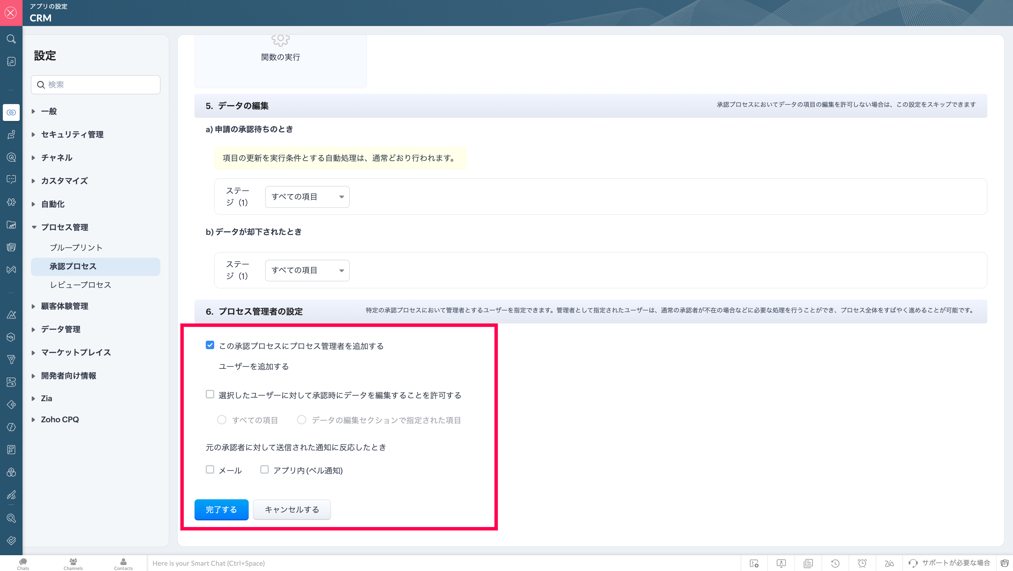This screenshot has width=1013, height=571.
Task: Click the red close X icon
Action: (x=11, y=13)
